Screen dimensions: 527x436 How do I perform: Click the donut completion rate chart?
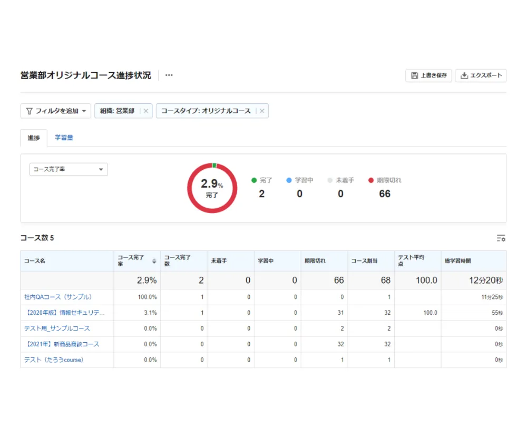tap(212, 188)
